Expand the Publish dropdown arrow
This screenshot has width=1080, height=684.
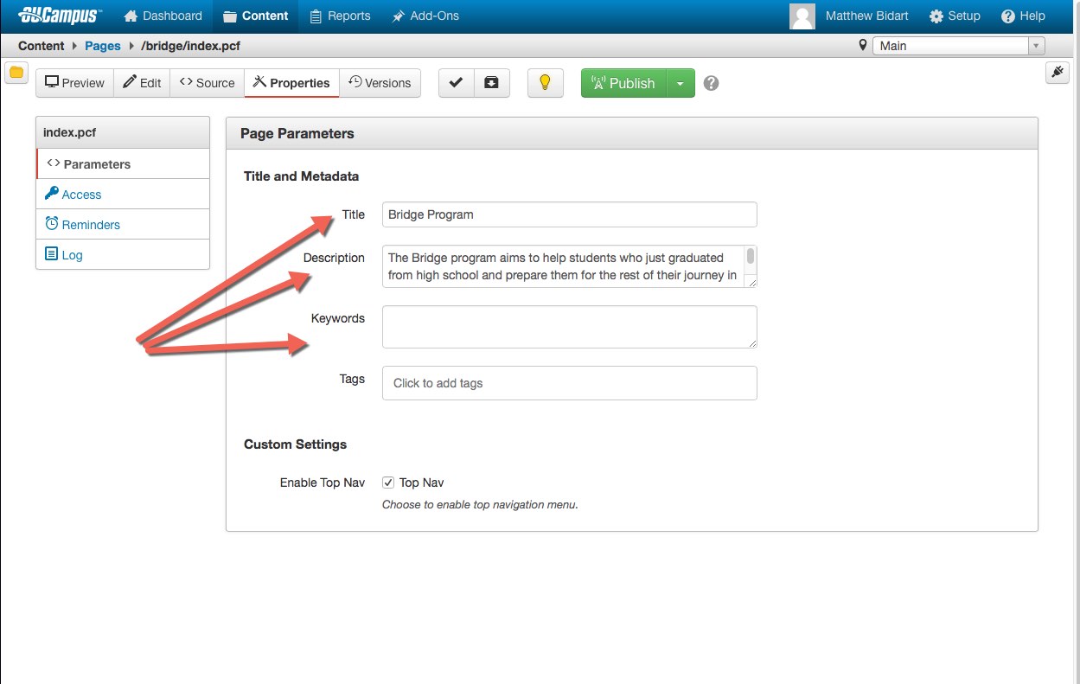681,83
